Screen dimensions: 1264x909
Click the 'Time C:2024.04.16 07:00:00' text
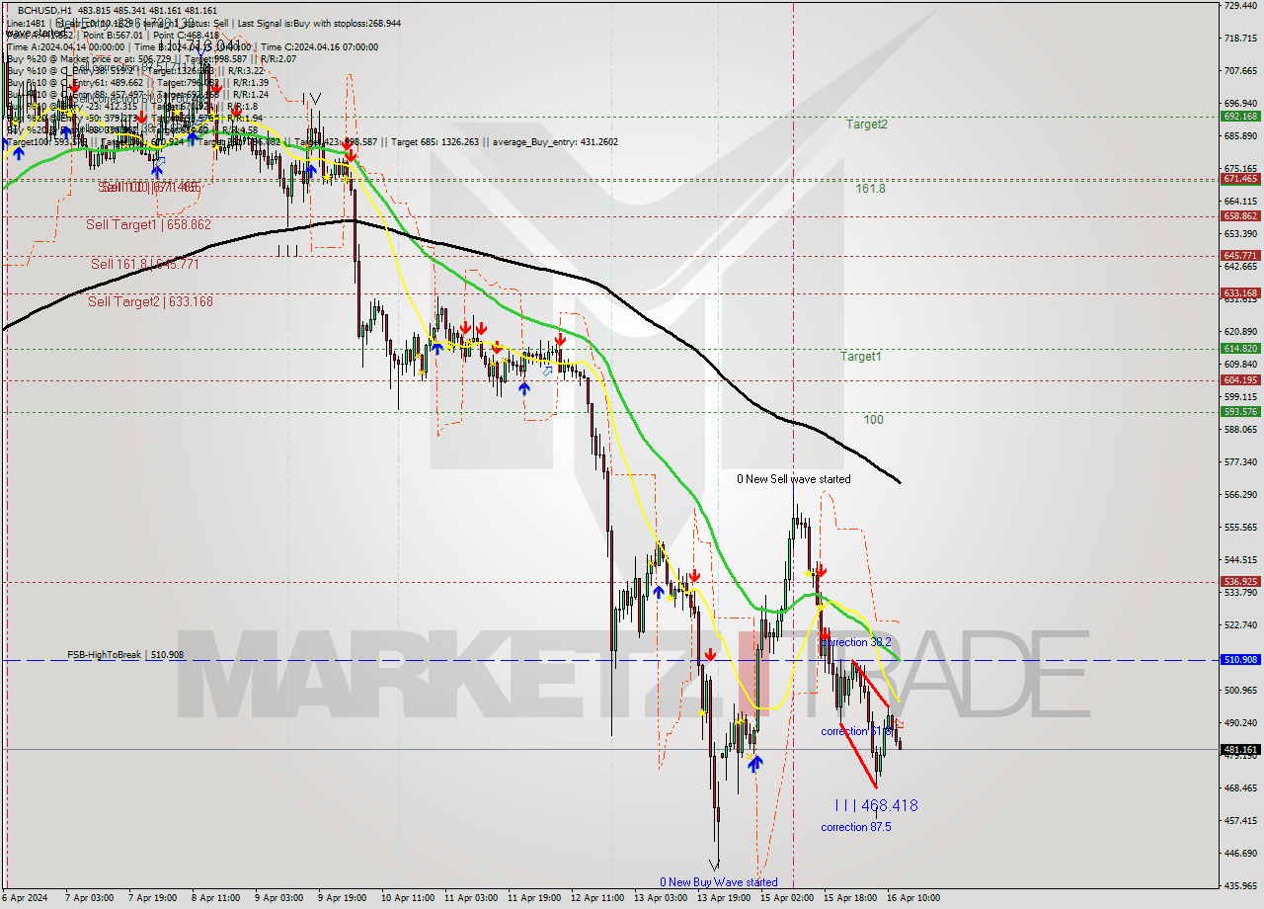pos(322,46)
